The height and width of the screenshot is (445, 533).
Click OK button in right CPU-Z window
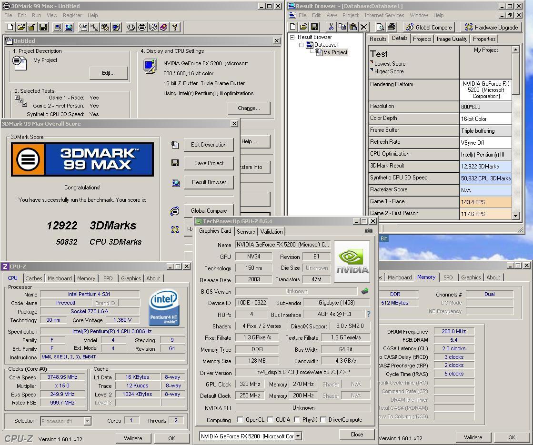[511, 437]
